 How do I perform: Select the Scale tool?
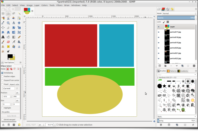pos(19,28)
